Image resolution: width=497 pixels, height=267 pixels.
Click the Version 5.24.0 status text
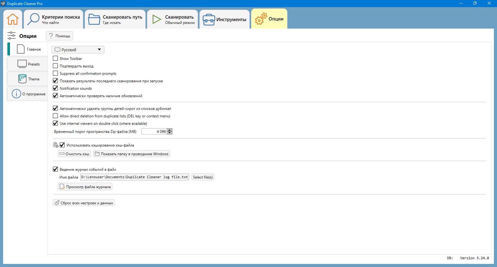[x=474, y=258]
